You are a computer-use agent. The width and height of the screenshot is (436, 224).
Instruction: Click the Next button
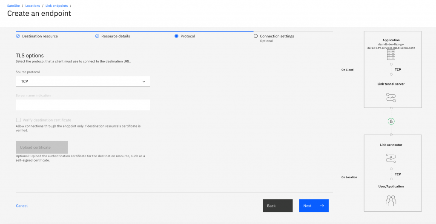[314, 206]
